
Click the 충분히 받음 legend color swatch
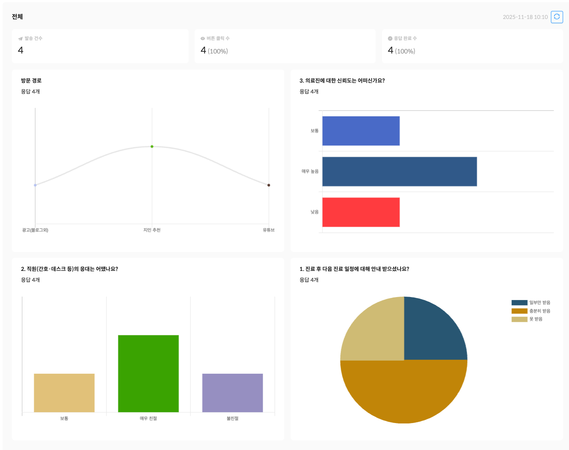(x=519, y=311)
